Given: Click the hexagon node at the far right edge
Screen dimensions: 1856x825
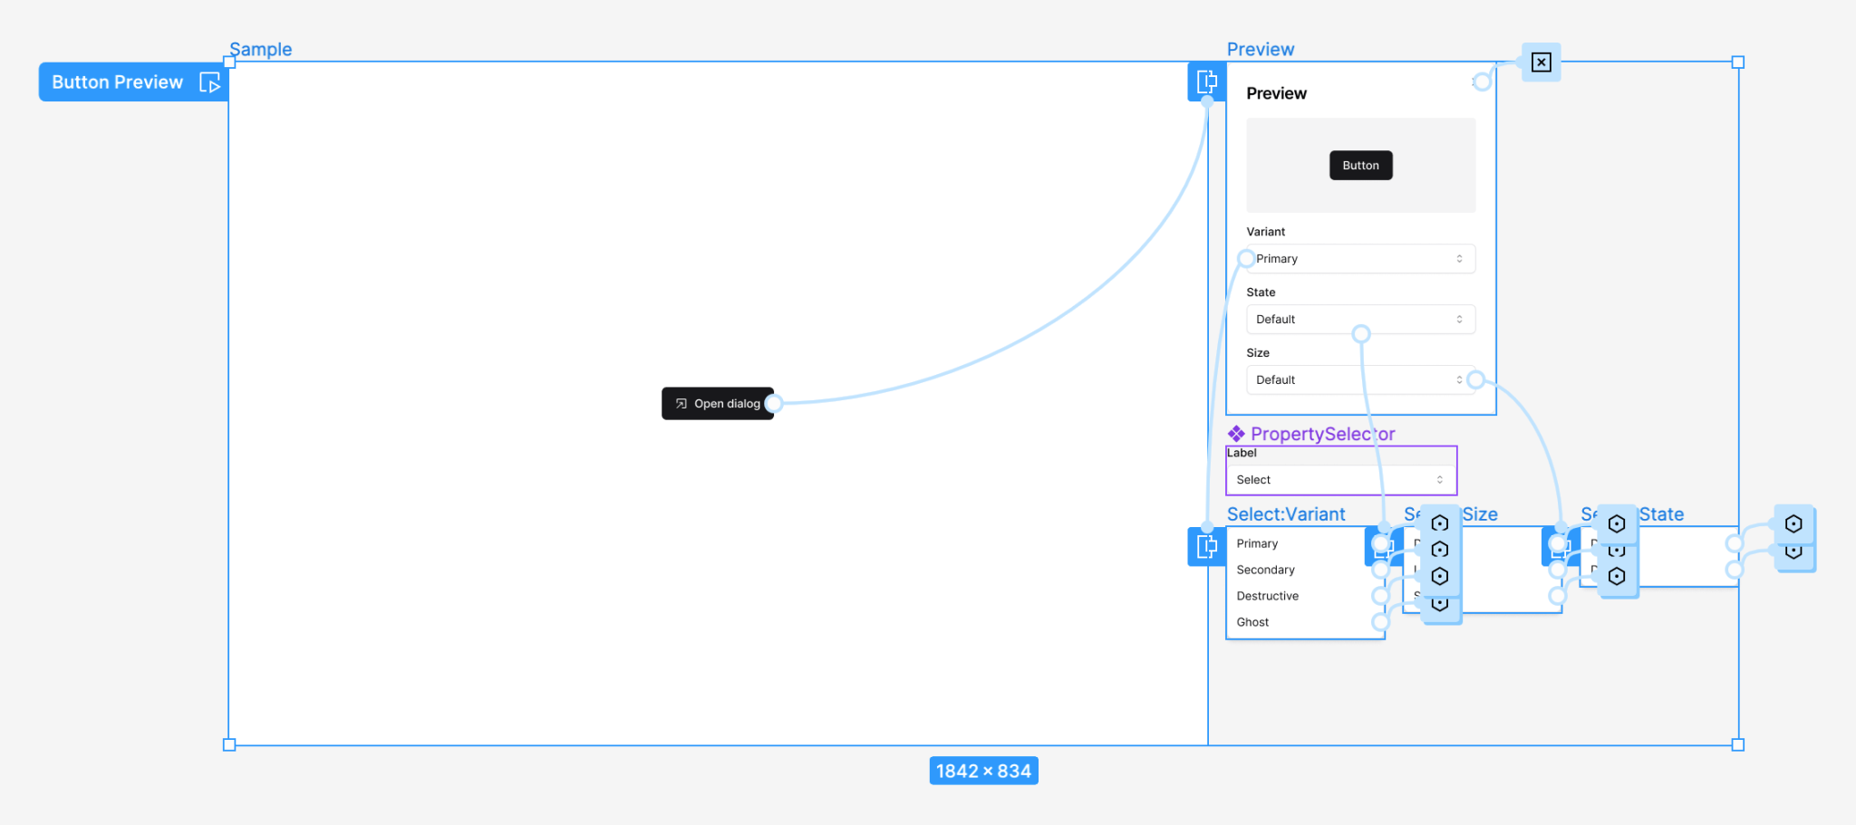Looking at the screenshot, I should pos(1792,523).
